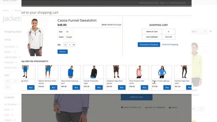Open the Cassia Funnel Sweatshirt title
The width and height of the screenshot is (217, 122).
tap(77, 20)
